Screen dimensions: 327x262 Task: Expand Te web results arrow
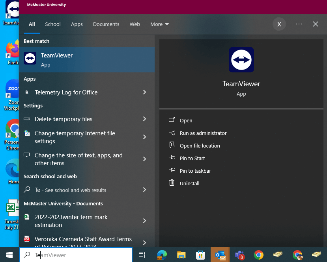coord(144,190)
